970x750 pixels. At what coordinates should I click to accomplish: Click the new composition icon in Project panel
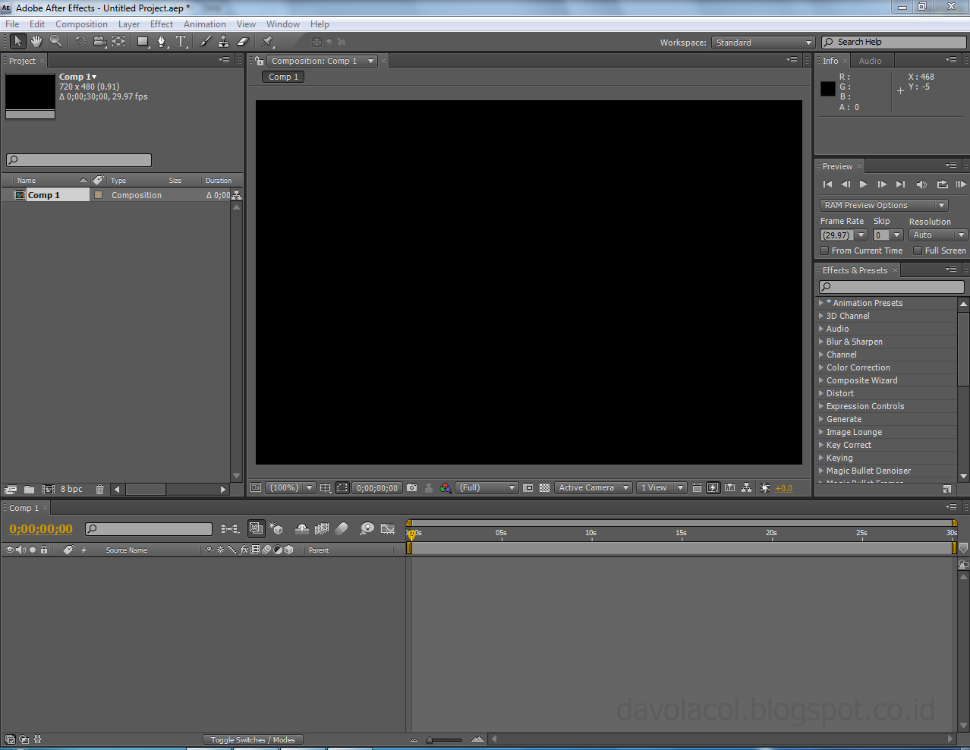[49, 490]
